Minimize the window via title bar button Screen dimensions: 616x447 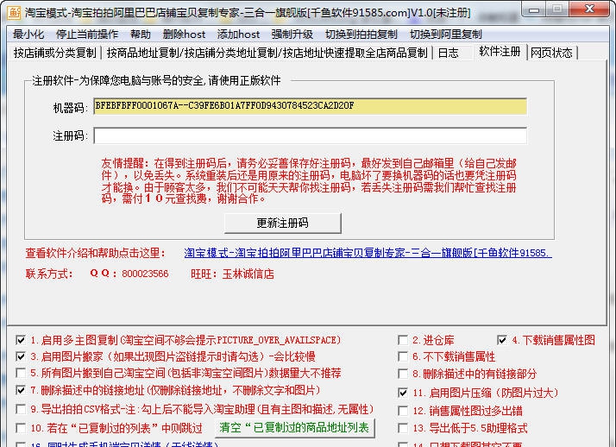click(x=534, y=9)
